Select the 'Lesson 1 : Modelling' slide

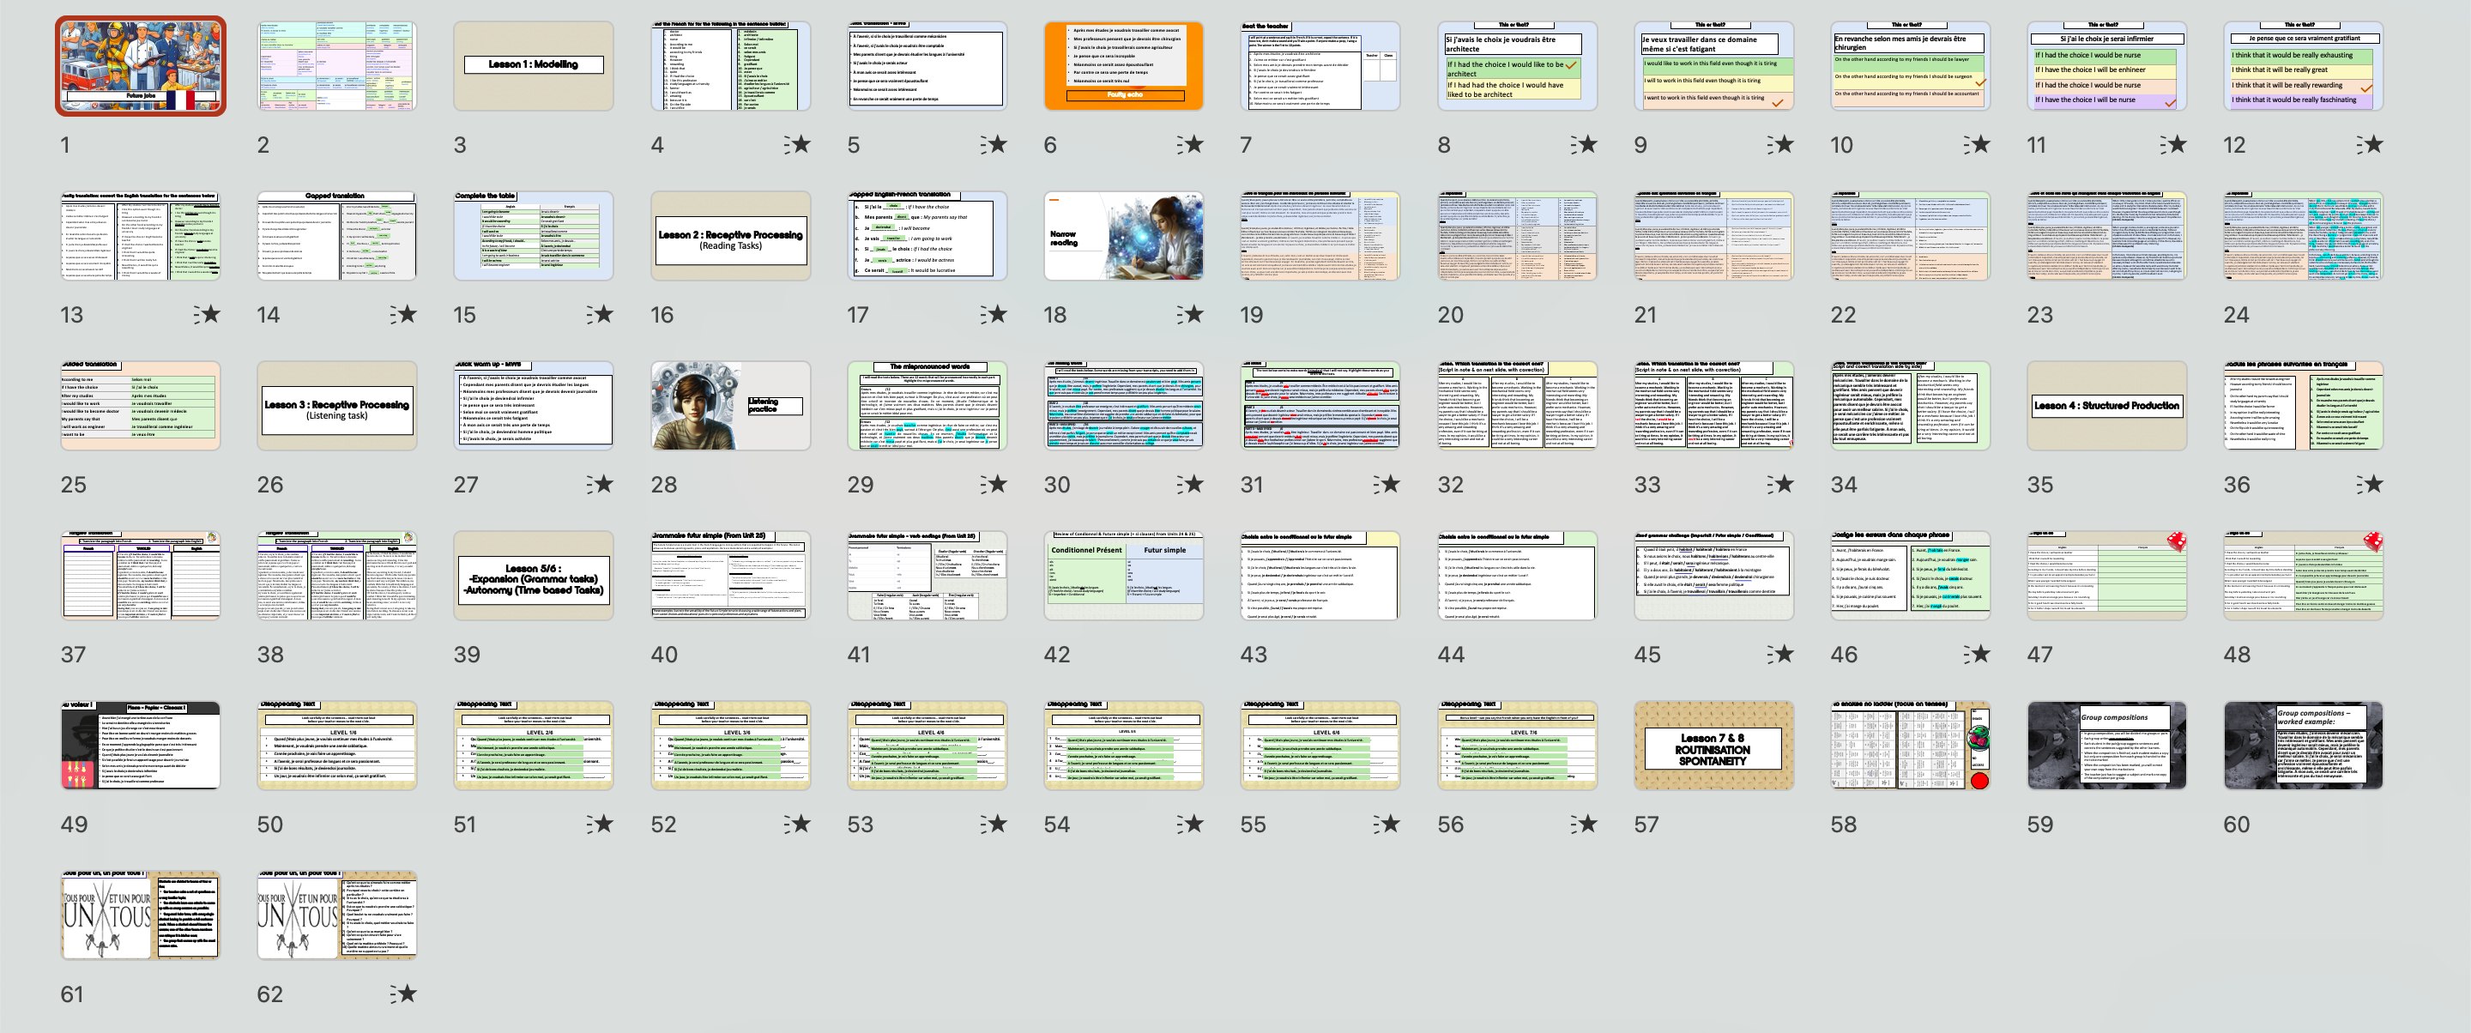(x=534, y=66)
